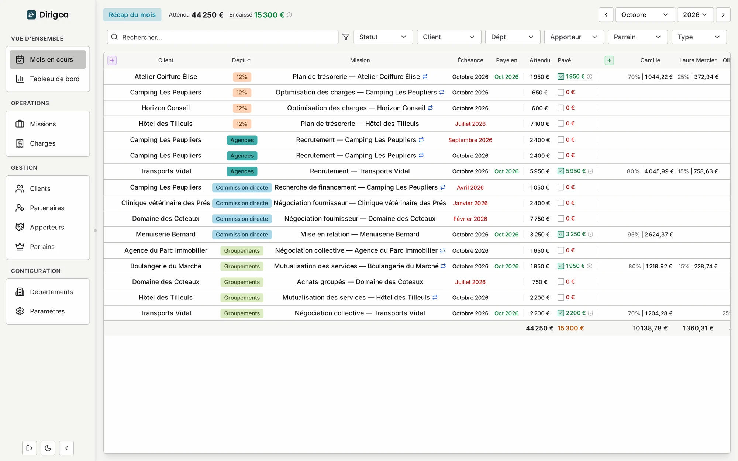The width and height of the screenshot is (738, 461).
Task: Open the Type filter dropdown
Action: (x=699, y=37)
